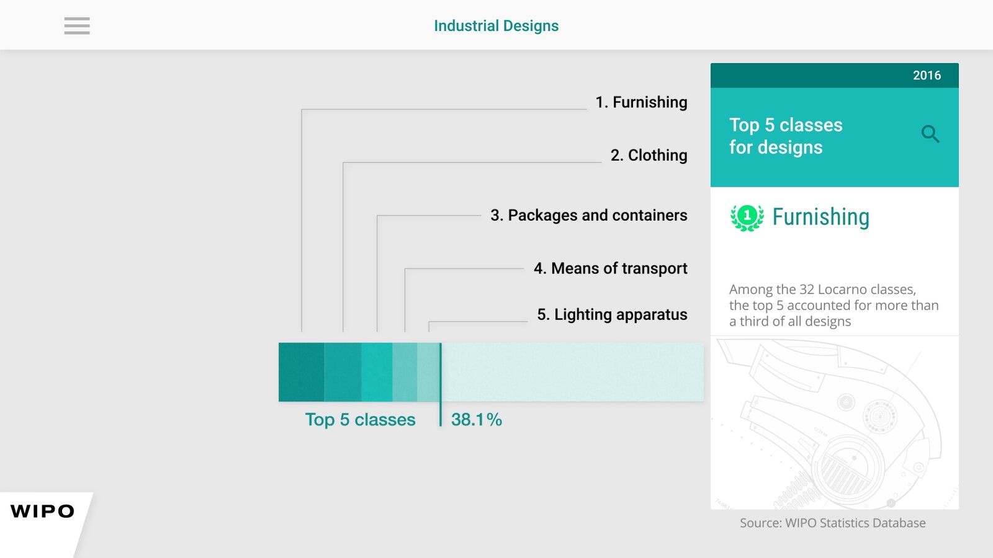The image size is (993, 558).
Task: Select 5. Lighting apparatus label
Action: [612, 315]
